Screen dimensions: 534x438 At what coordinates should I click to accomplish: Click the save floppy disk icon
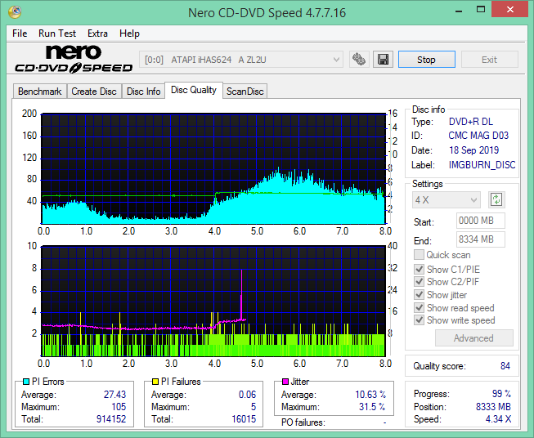click(x=384, y=60)
